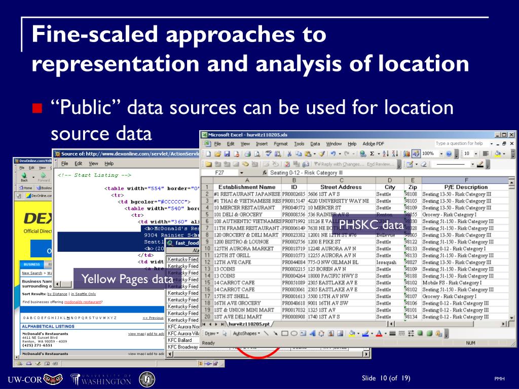Click the Line Color brush in Drawing toolbar
The width and height of the screenshot is (519, 389).
(x=365, y=333)
